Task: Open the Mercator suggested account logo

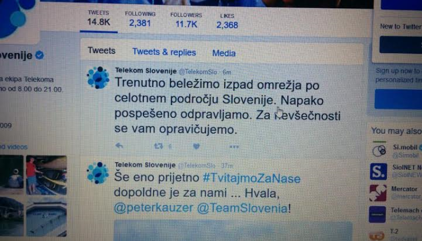Action: tap(378, 193)
